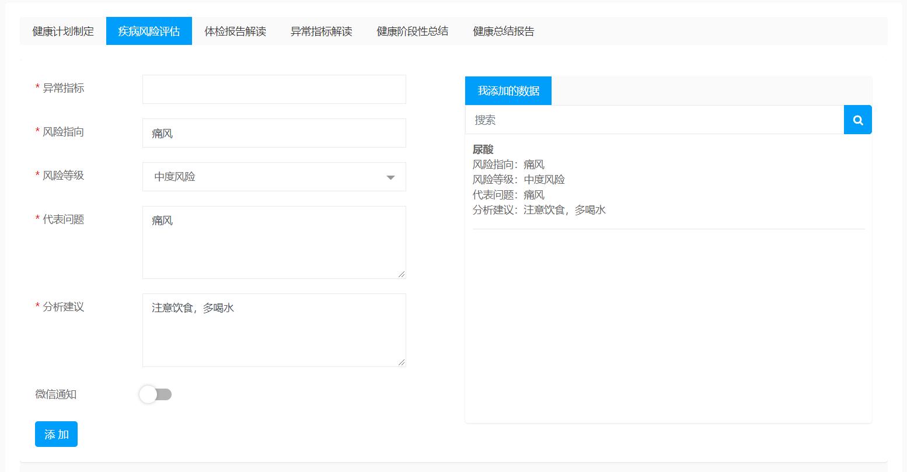Open the 风险等级 dropdown
Image resolution: width=907 pixels, height=472 pixels.
click(x=274, y=177)
